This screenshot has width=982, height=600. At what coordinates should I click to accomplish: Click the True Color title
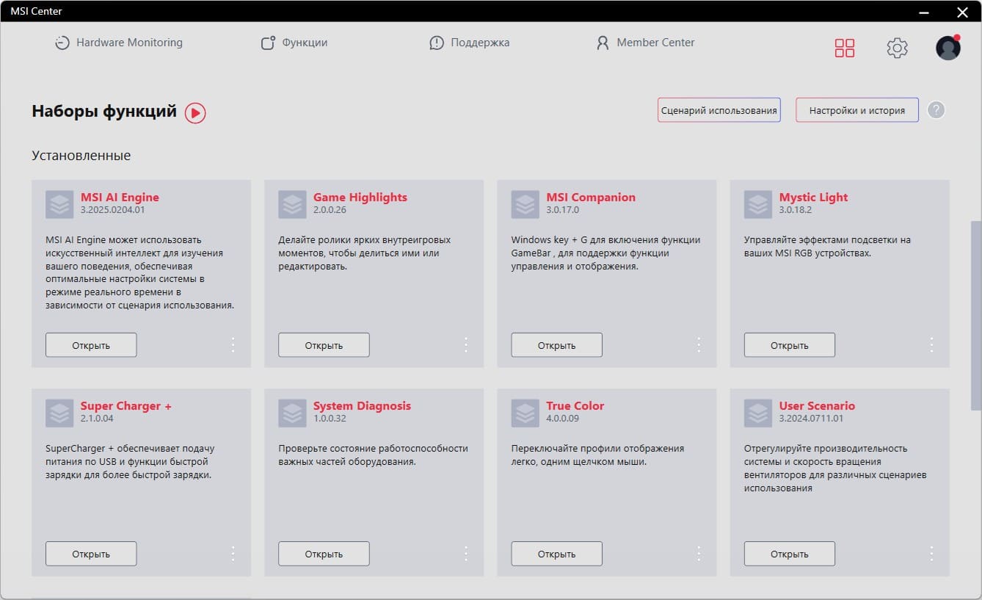[575, 405]
